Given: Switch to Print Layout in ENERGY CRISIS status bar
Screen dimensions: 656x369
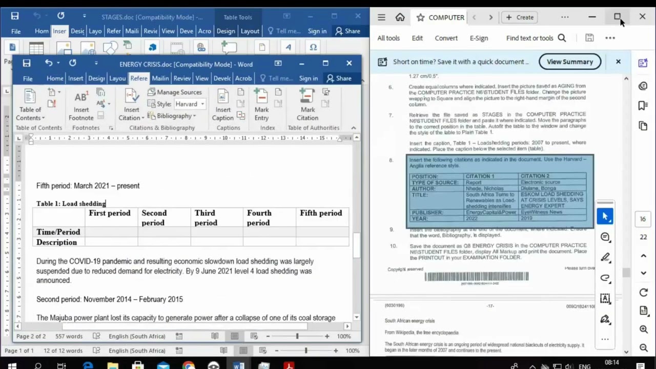Looking at the screenshot, I should pyautogui.click(x=234, y=336).
